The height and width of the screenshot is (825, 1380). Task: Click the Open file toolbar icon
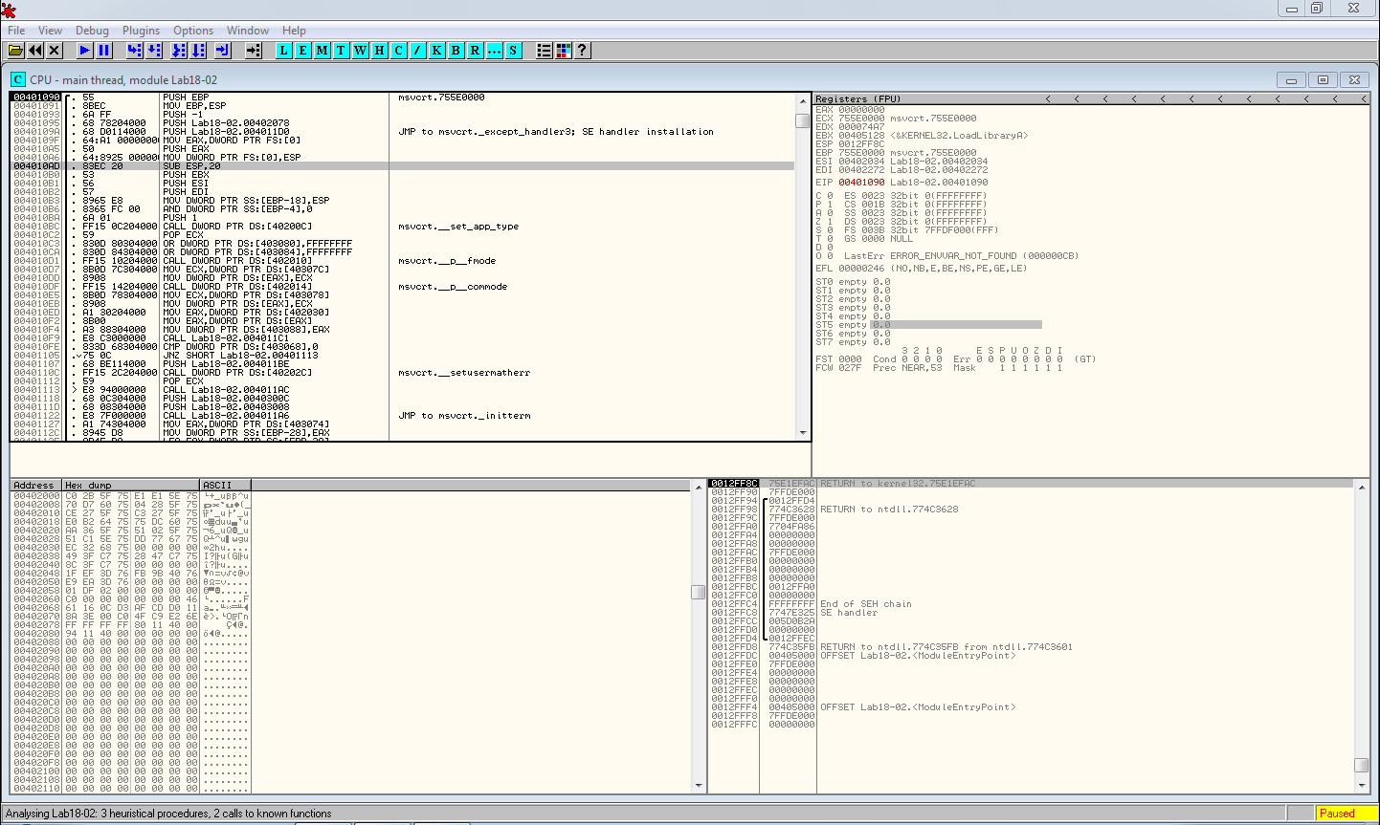coord(16,50)
